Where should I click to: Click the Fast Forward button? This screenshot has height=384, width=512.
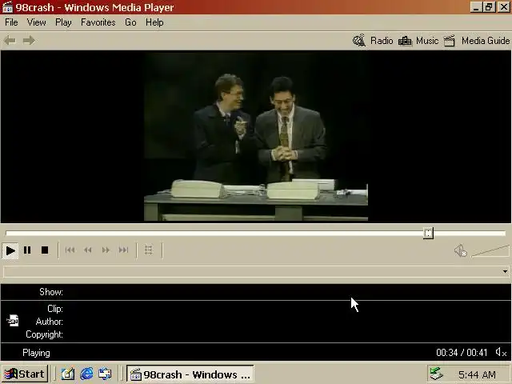106,250
